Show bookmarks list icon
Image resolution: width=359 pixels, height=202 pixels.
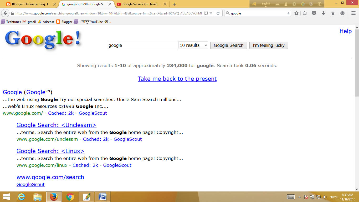305,13
